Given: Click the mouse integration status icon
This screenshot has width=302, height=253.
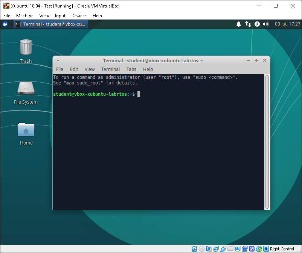Looking at the screenshot, I should pyautogui.click(x=259, y=249).
